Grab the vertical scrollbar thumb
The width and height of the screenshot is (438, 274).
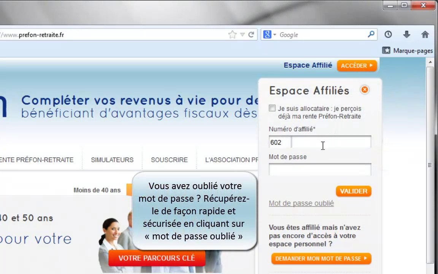coord(430,165)
